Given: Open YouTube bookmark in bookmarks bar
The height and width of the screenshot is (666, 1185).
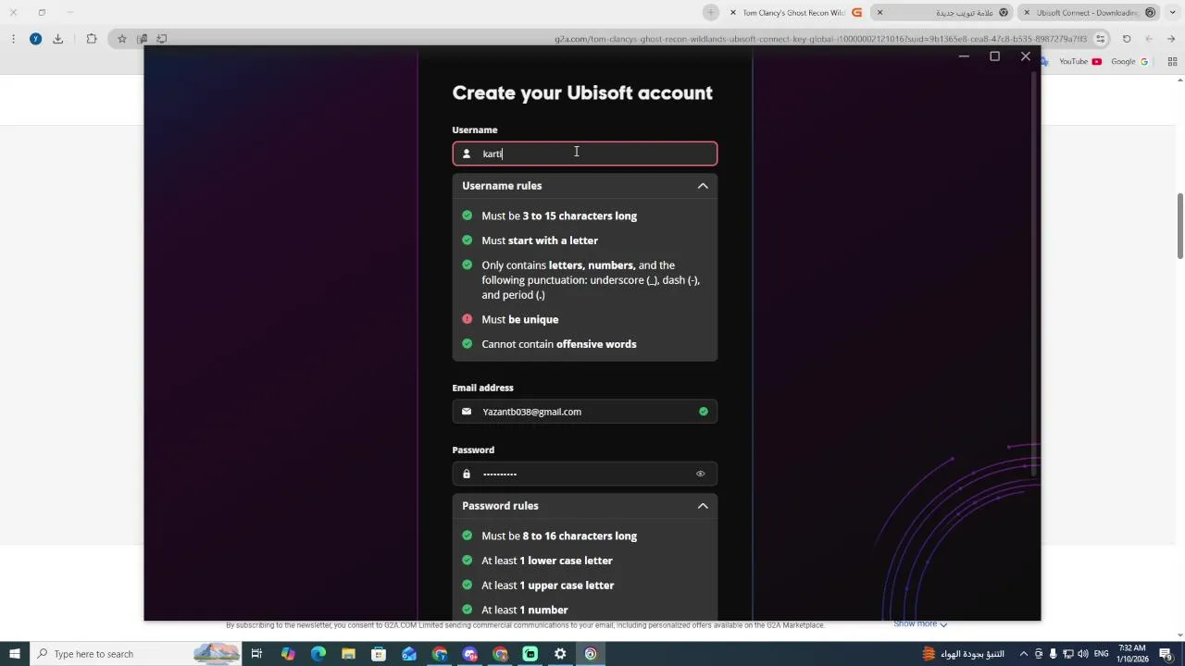Looking at the screenshot, I should [1079, 62].
